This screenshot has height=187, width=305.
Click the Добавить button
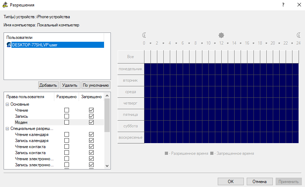pyautogui.click(x=48, y=85)
